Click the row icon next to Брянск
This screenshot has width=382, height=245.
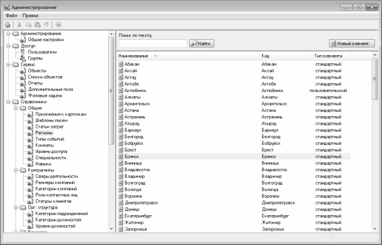[121, 157]
